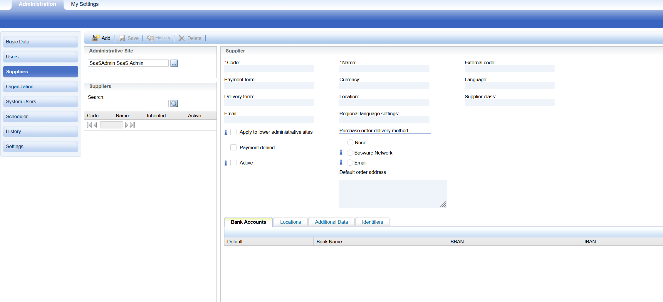The image size is (663, 302).
Task: Switch to My Settings top tab
Action: 85,4
